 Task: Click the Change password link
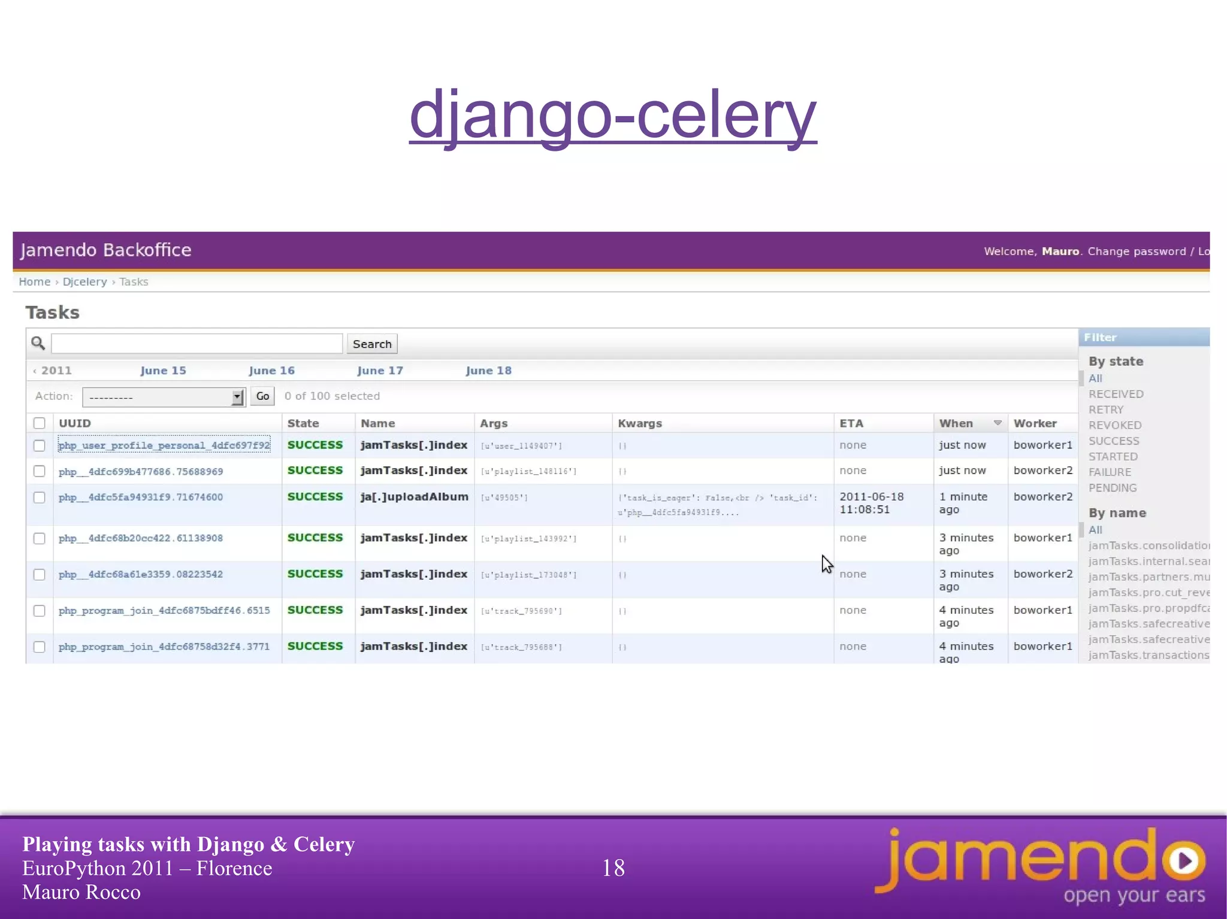1137,251
